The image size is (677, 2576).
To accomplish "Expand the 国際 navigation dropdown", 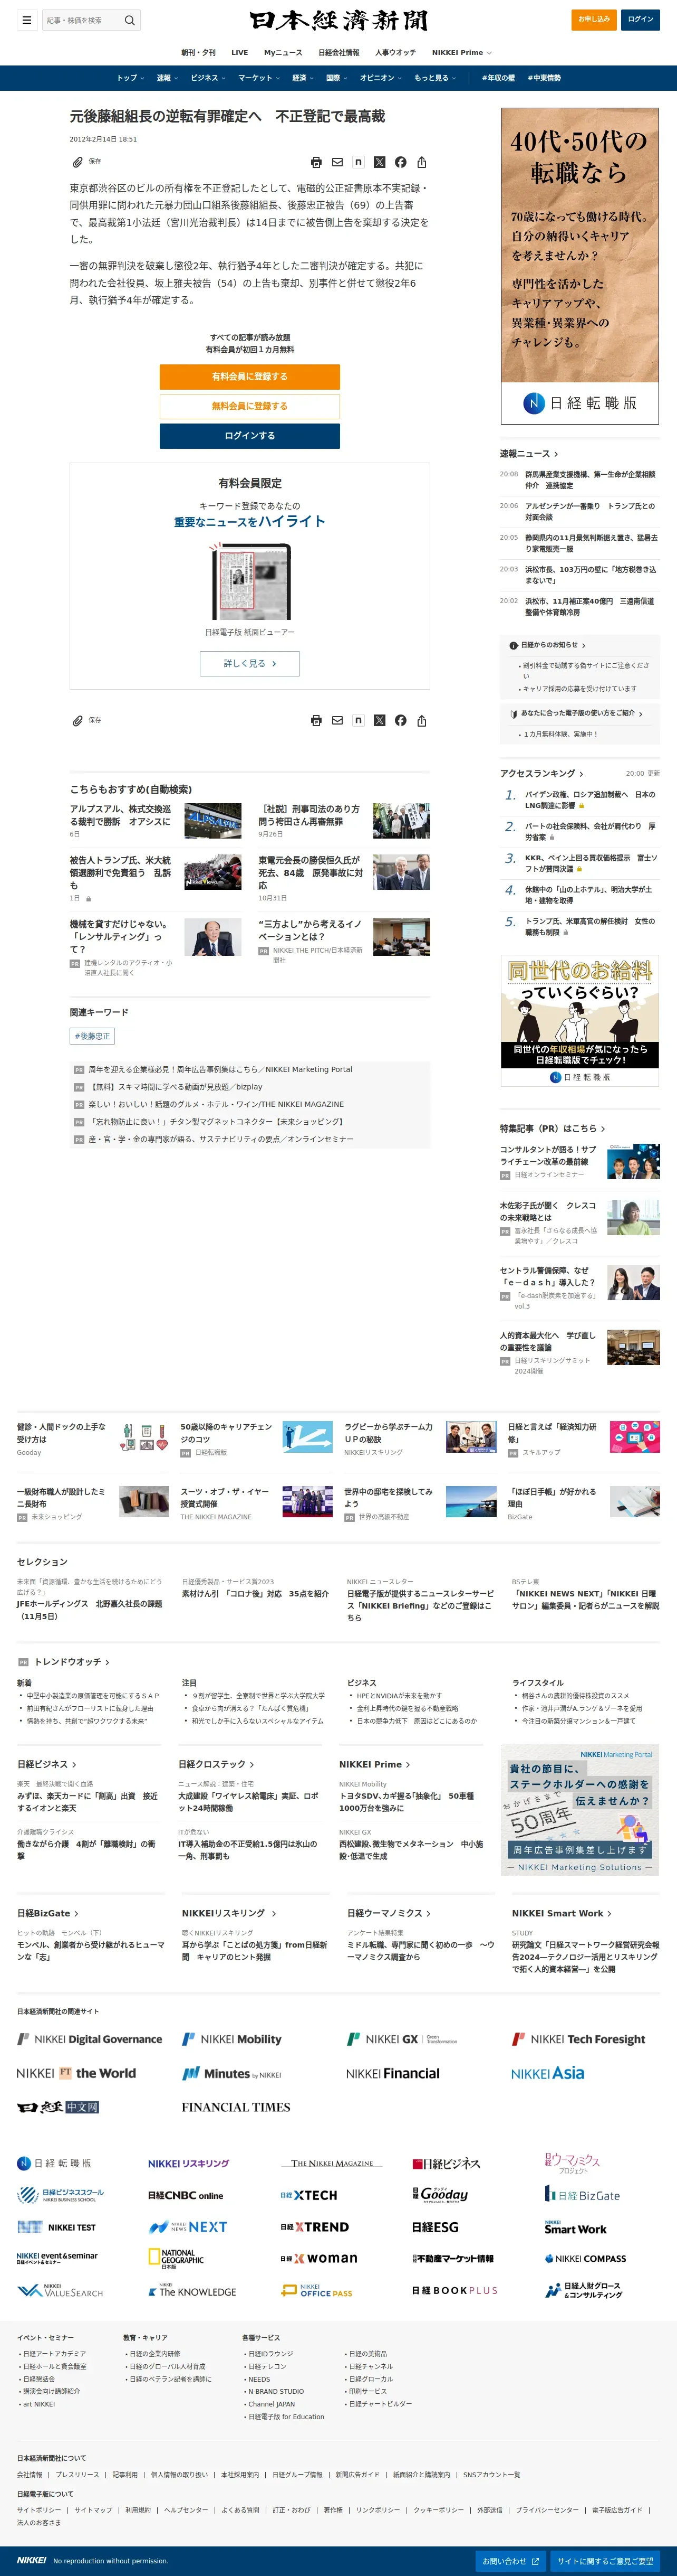I will pos(336,78).
